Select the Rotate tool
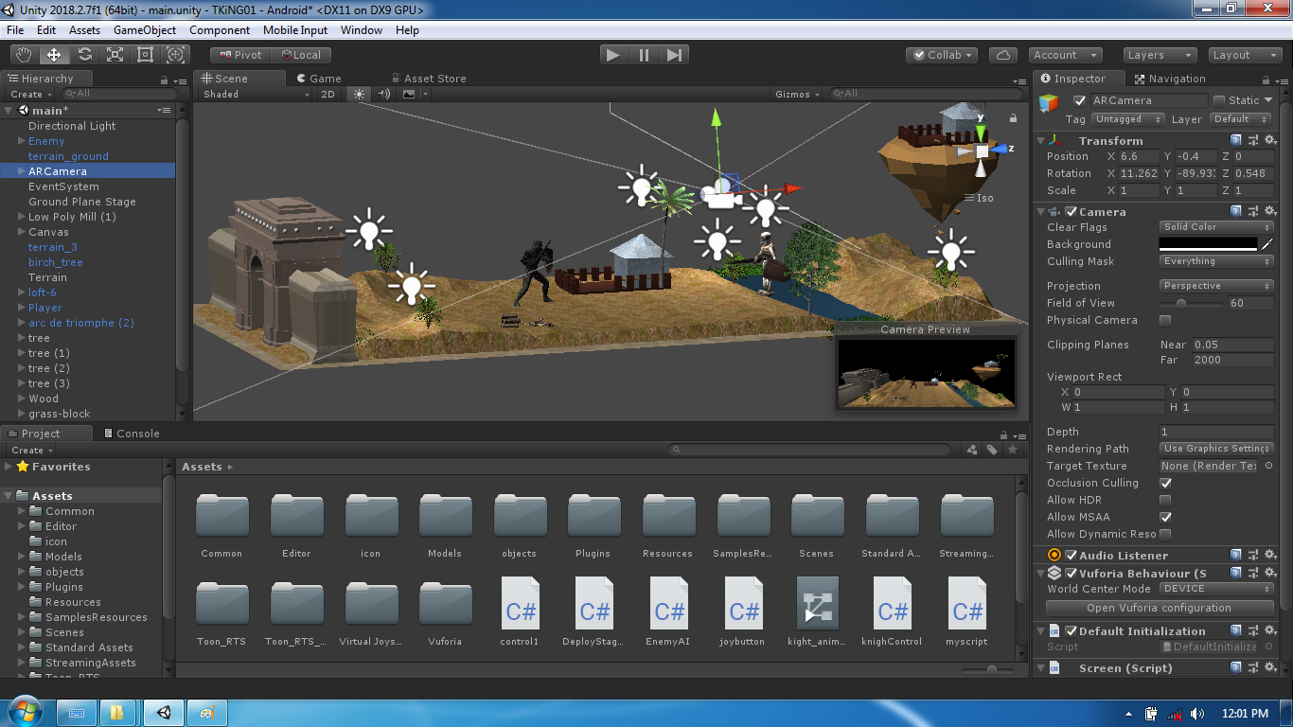The height and width of the screenshot is (727, 1293). [84, 55]
